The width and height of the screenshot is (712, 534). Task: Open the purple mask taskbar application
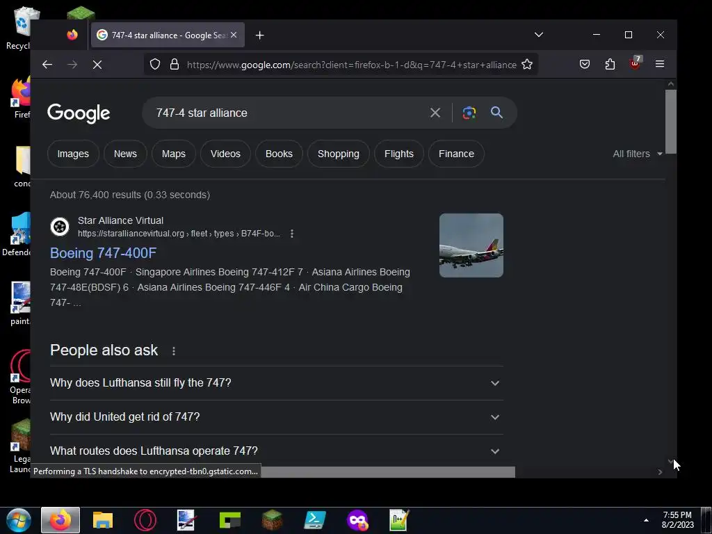click(x=357, y=520)
